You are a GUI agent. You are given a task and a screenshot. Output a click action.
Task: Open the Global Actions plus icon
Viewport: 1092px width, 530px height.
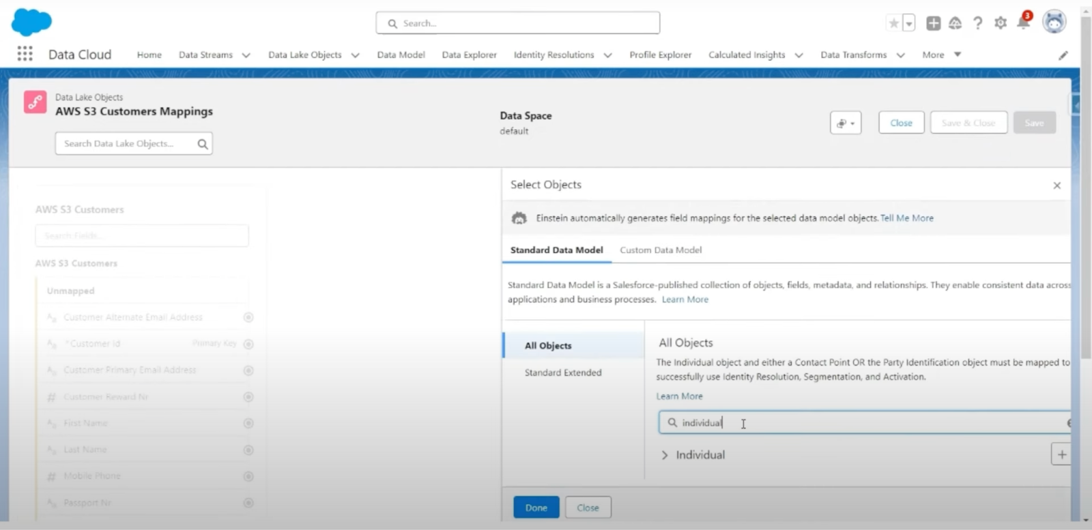coord(933,23)
